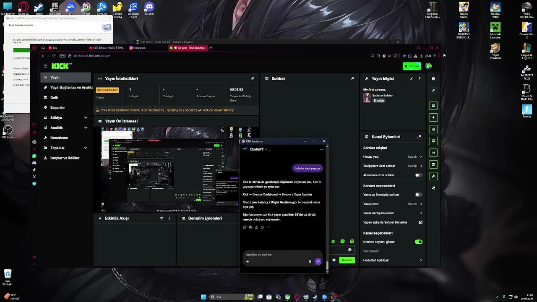
Task: Toggle the broadcast signal widget in right rail
Action: pyautogui.click(x=433, y=153)
